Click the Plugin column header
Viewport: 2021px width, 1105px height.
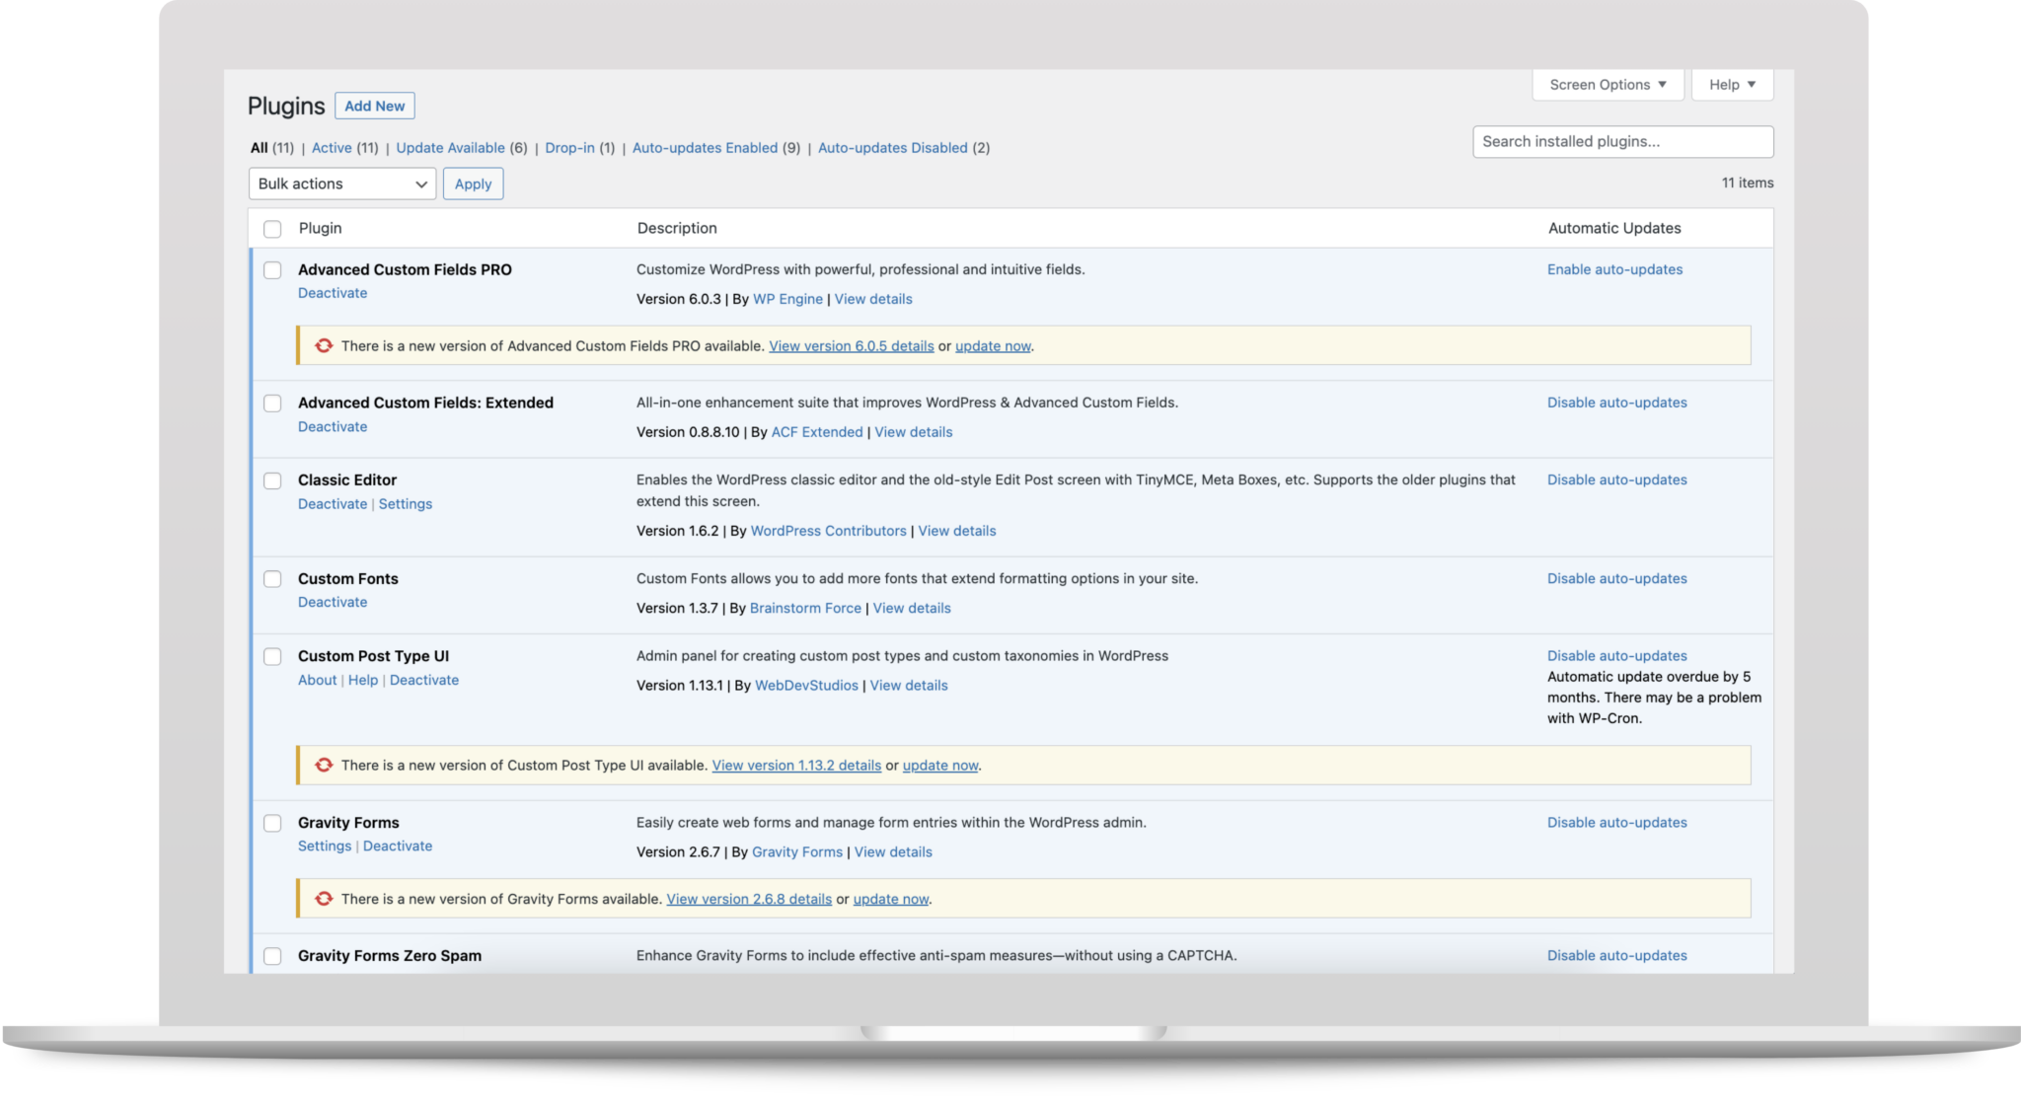click(320, 228)
